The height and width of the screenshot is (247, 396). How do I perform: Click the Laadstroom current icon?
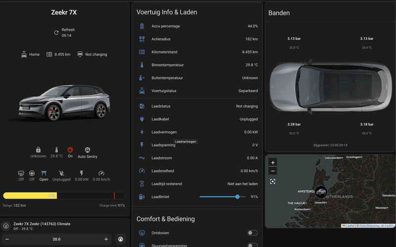coord(142,158)
